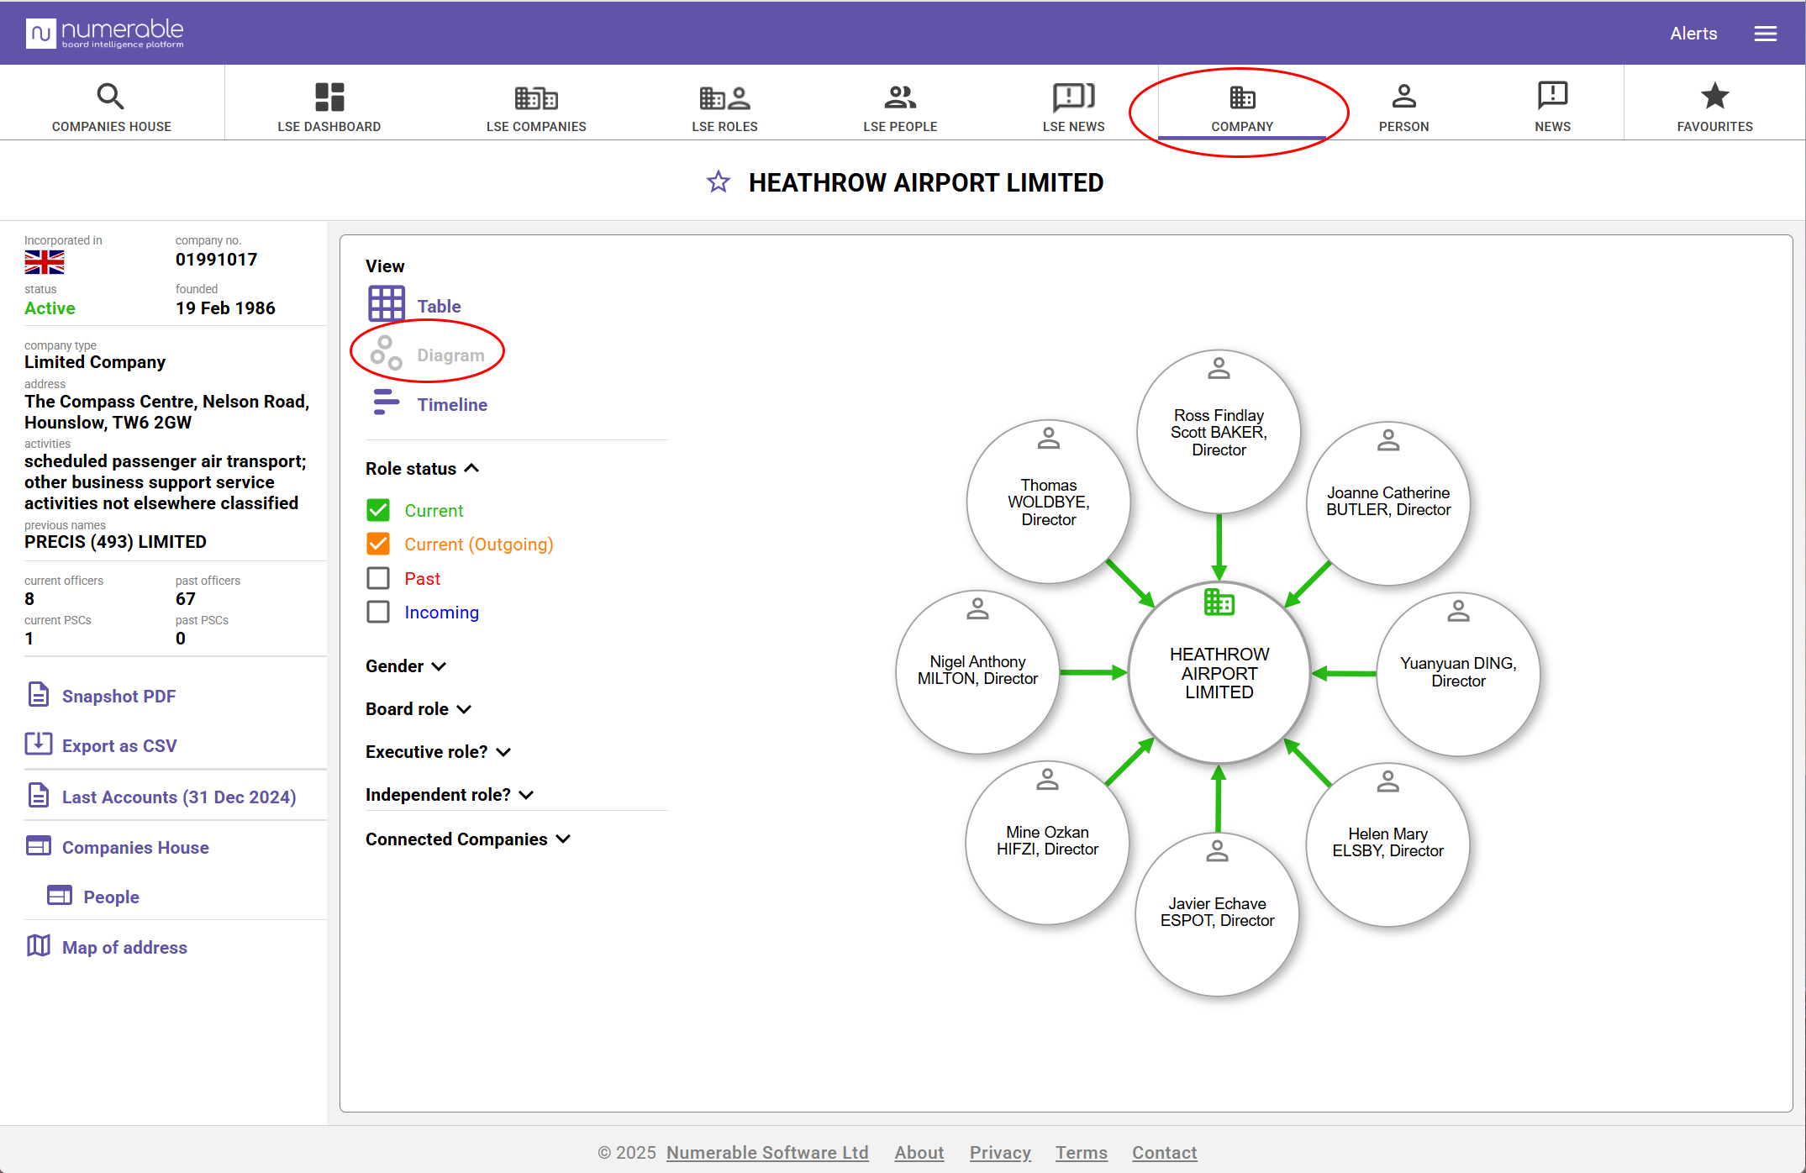Viewport: 1806px width, 1173px height.
Task: Click the Companies House search icon
Action: tap(110, 97)
